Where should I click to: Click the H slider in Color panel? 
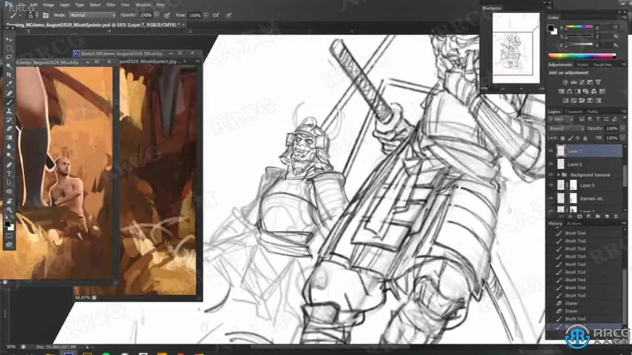(x=579, y=27)
